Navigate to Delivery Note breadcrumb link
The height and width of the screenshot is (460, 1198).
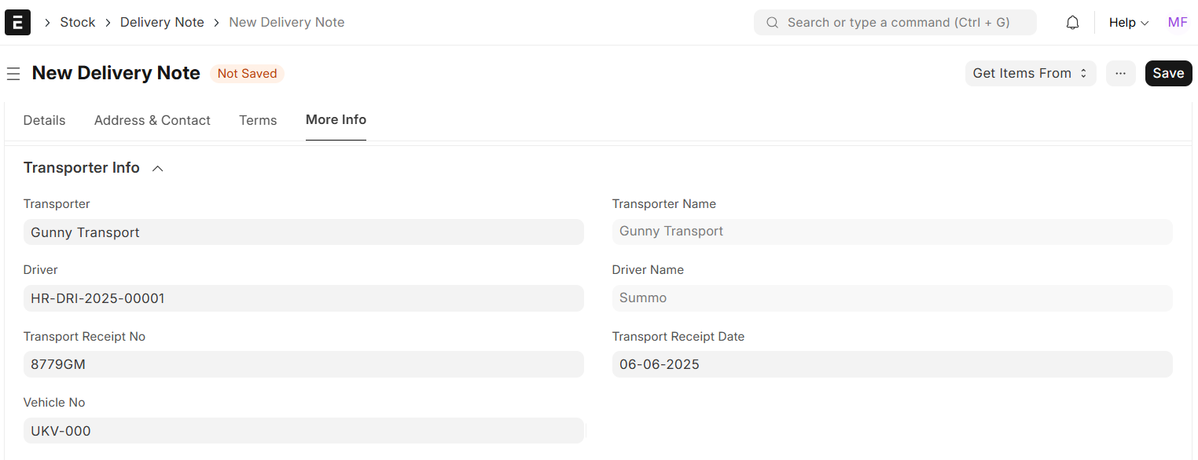pos(162,22)
